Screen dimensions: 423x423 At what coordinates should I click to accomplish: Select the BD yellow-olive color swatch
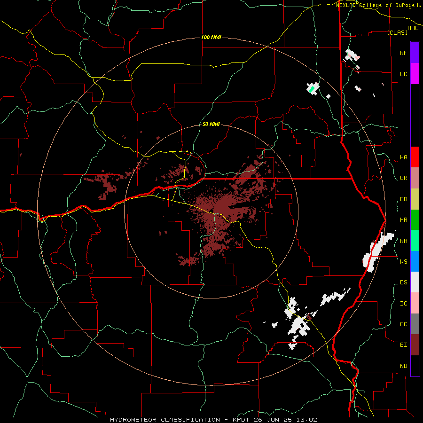415,199
